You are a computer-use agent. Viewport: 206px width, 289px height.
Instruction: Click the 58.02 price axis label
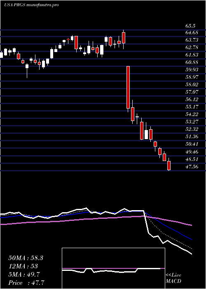click(192, 85)
